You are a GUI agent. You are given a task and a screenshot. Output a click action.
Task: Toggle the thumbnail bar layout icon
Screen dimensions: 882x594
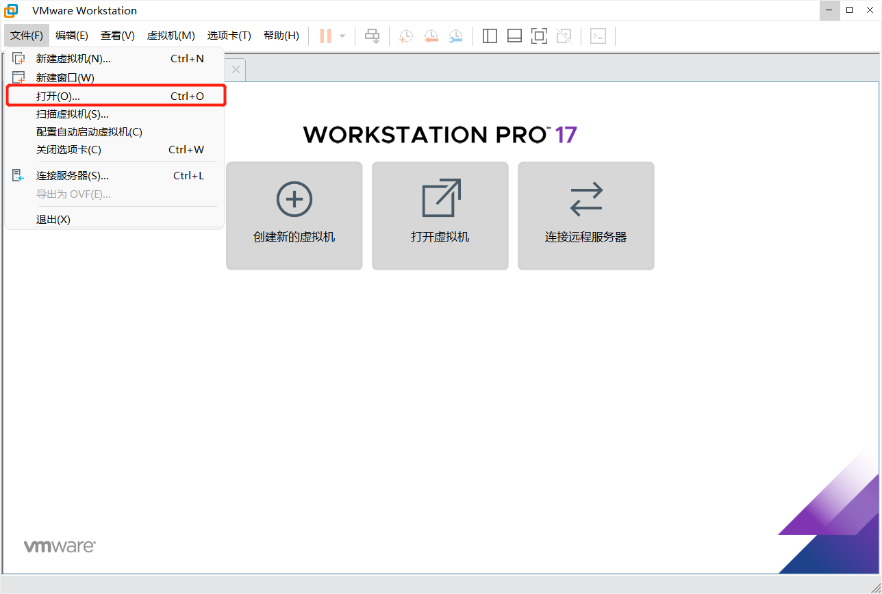[514, 36]
